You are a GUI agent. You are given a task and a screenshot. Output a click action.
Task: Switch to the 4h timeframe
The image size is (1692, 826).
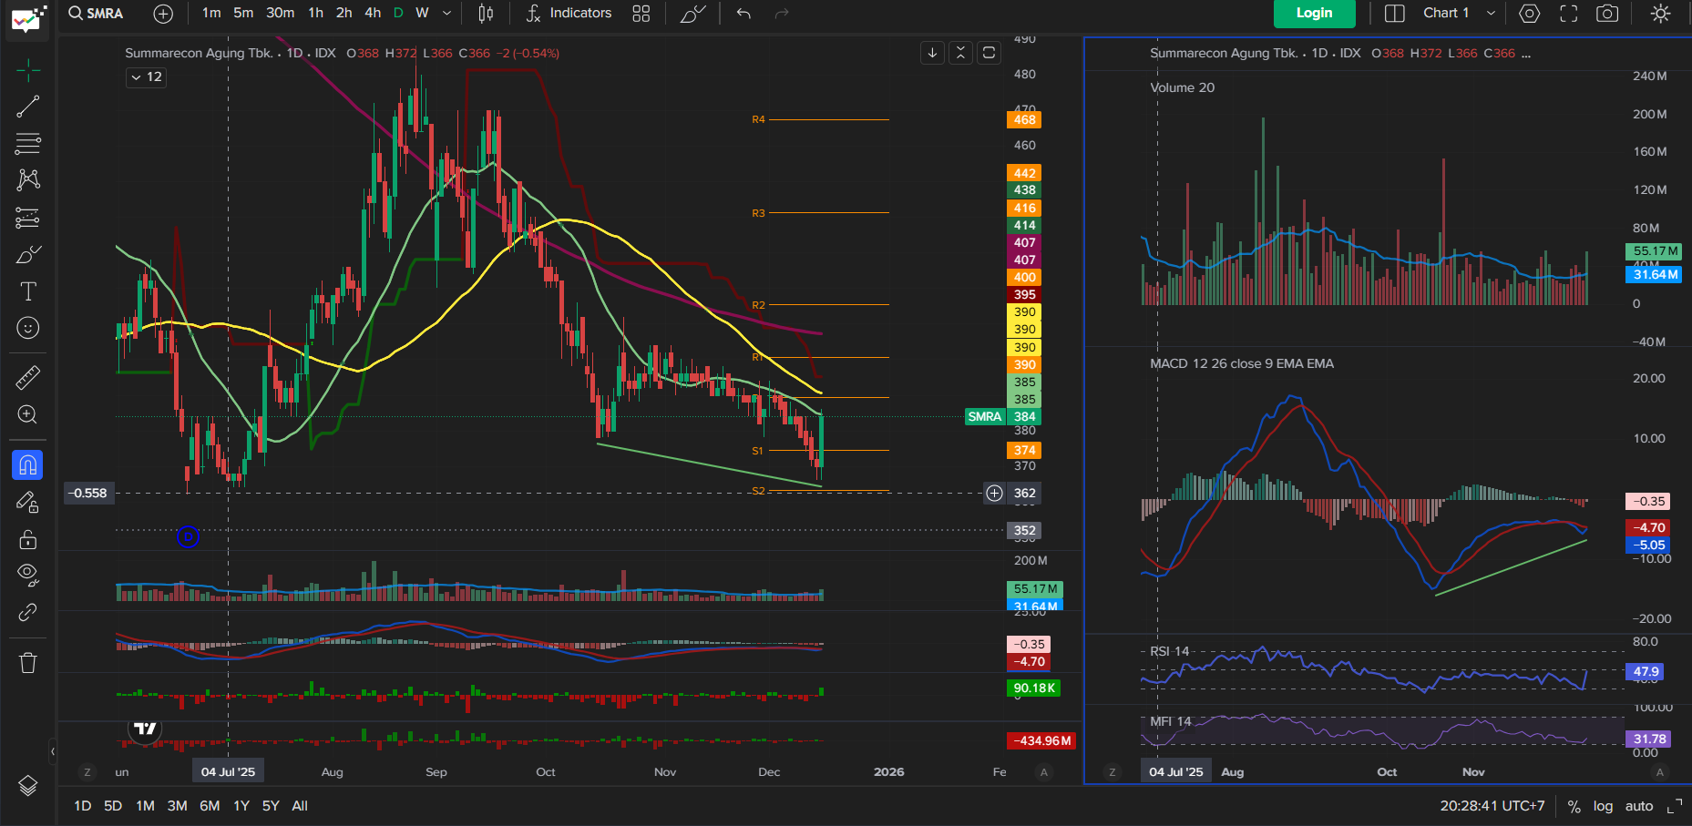pos(373,14)
